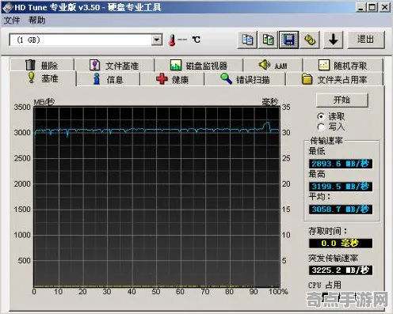Open the drive selection dropdown arrow
The height and width of the screenshot is (314, 393).
click(157, 40)
